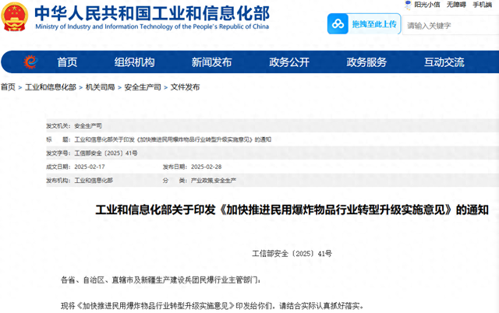Click 工业和信息化部 breadcrumb link
The width and height of the screenshot is (499, 313).
point(51,88)
